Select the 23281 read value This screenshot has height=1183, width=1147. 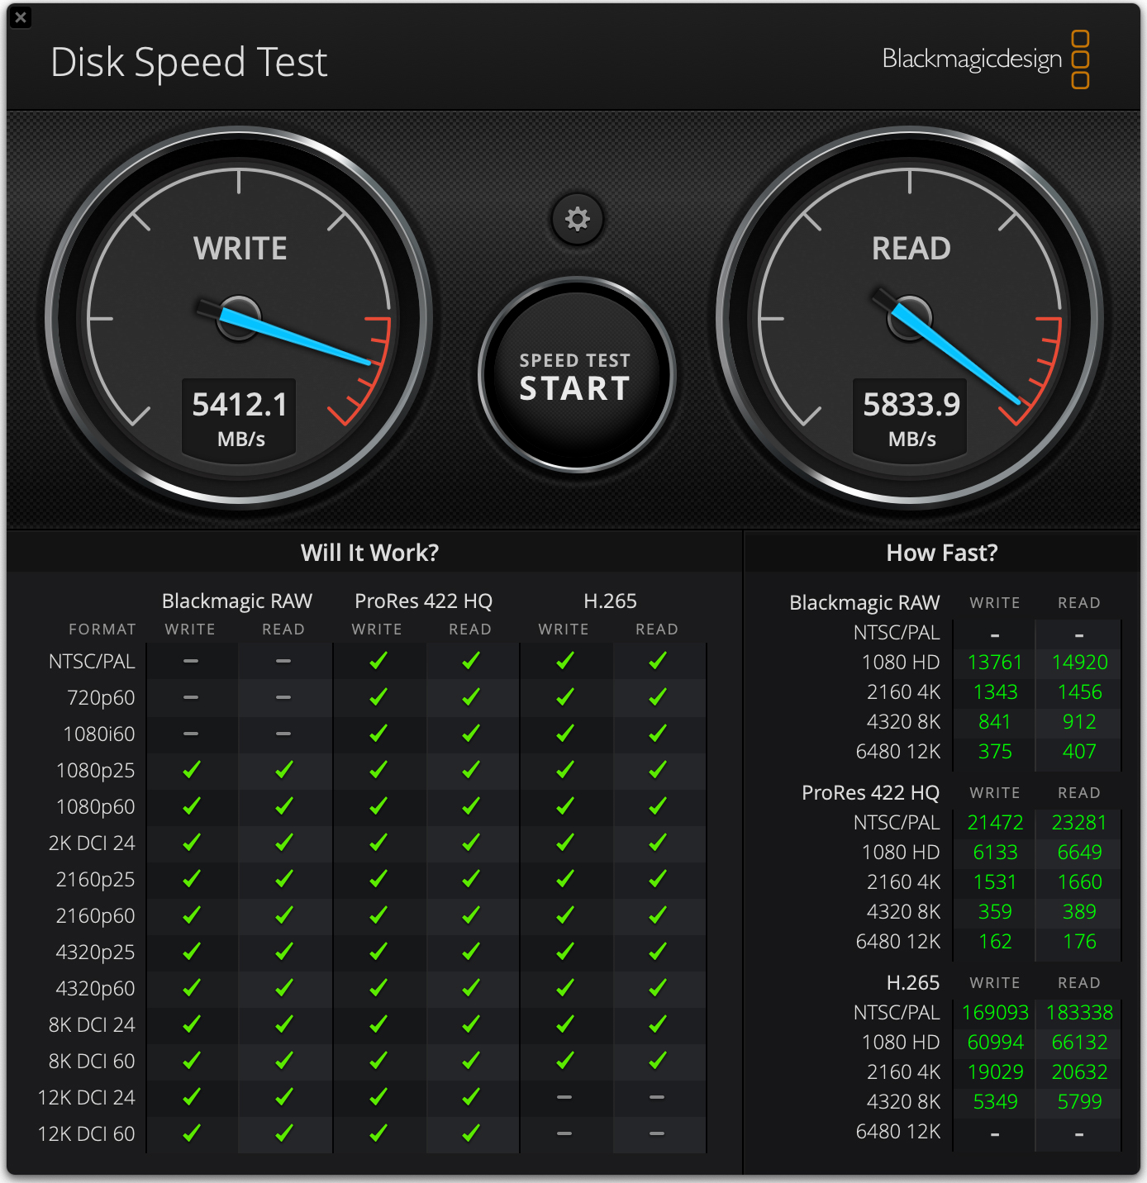pyautogui.click(x=1079, y=823)
